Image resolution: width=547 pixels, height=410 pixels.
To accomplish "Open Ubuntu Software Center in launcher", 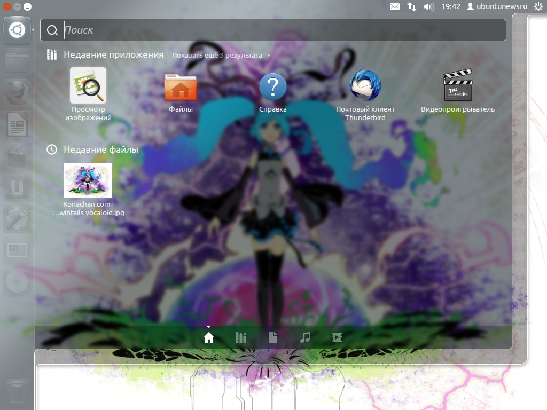I will point(17,155).
